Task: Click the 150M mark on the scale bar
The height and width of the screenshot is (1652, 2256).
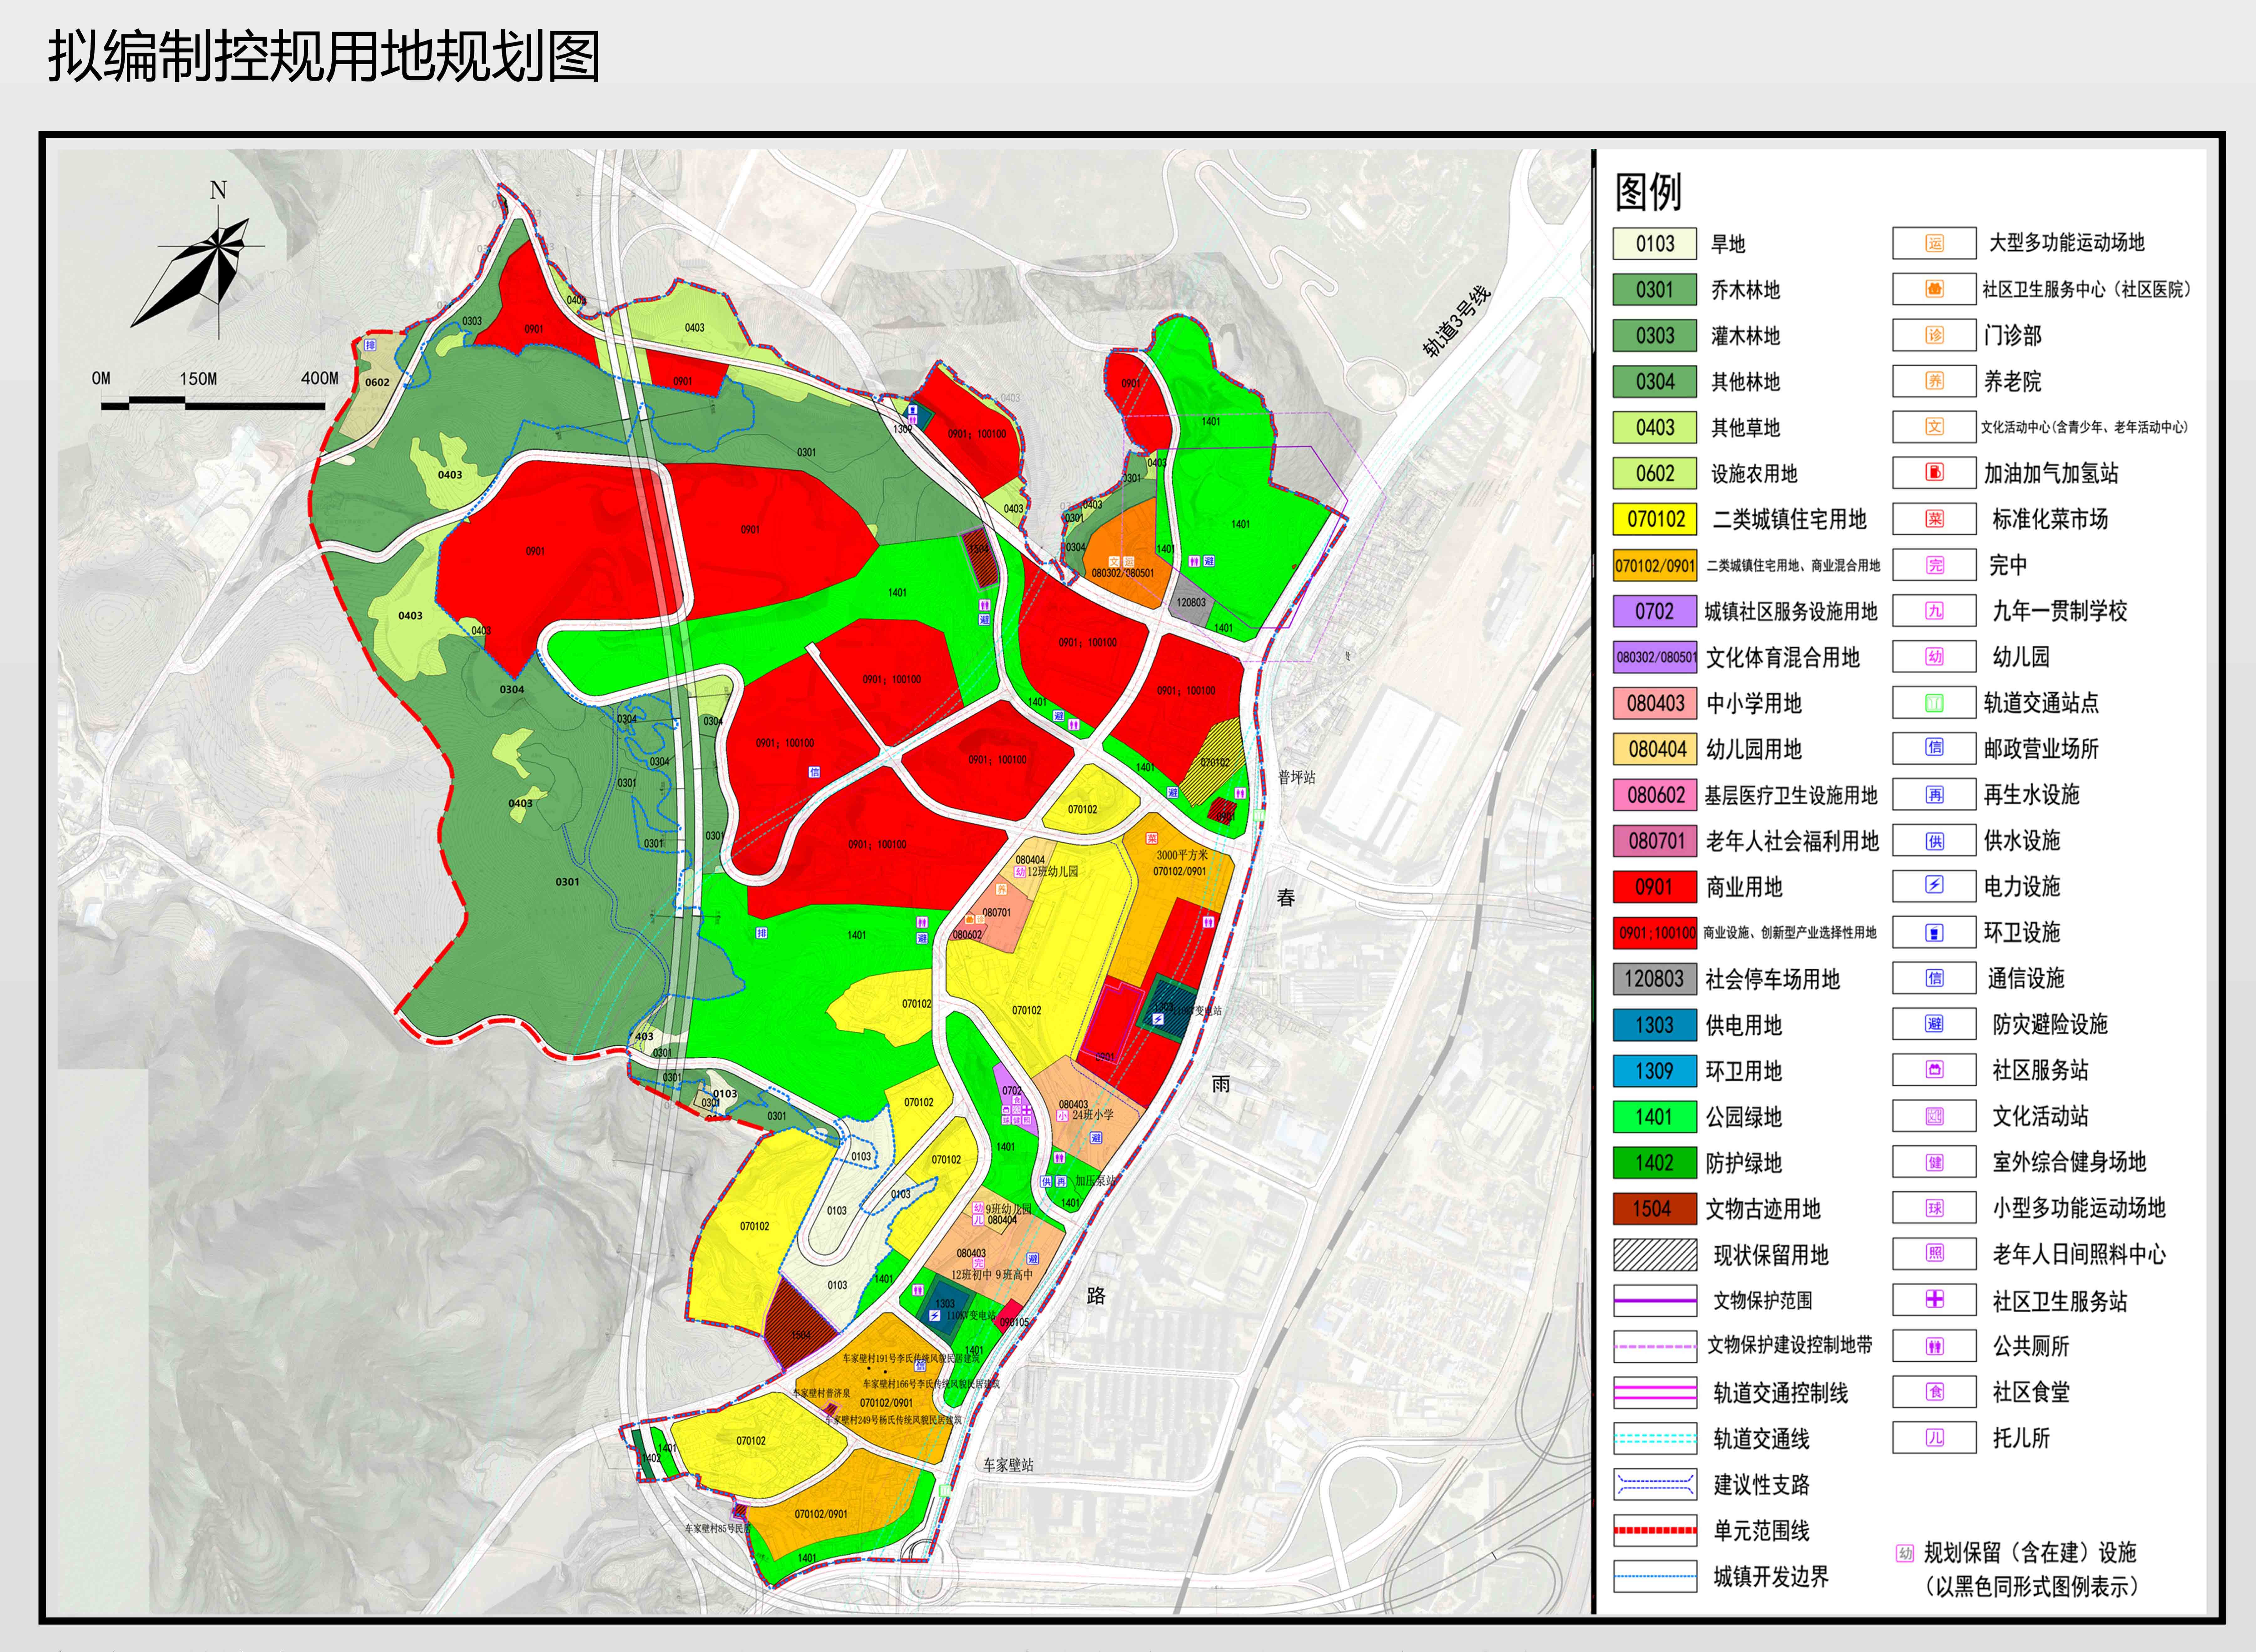Action: (198, 379)
